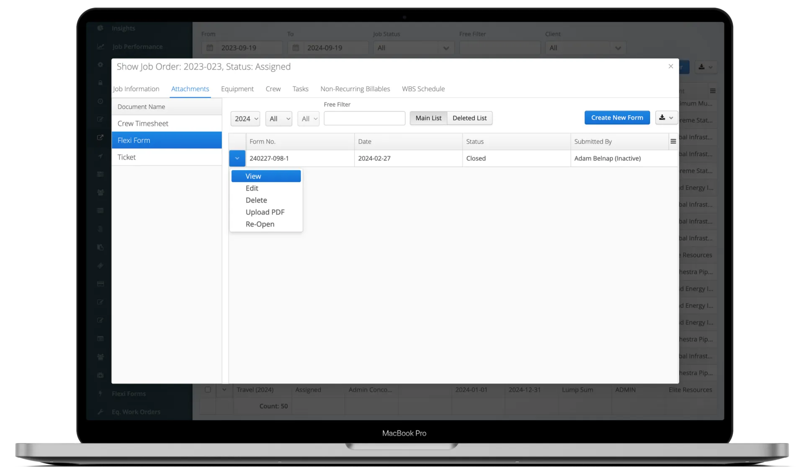Switch to Job Information tab
804x476 pixels.
(x=136, y=89)
